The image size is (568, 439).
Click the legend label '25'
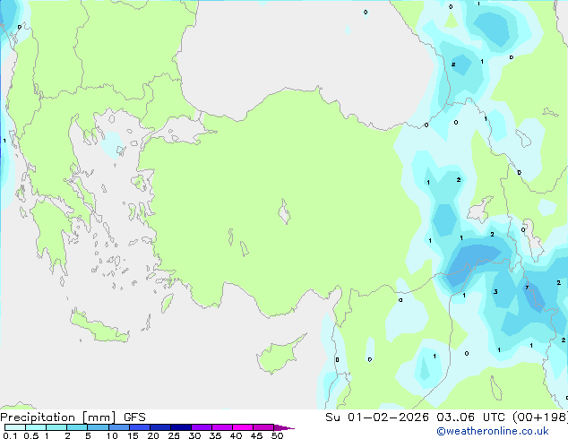pyautogui.click(x=174, y=435)
